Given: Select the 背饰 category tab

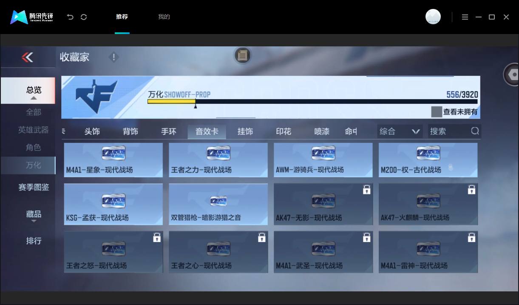Looking at the screenshot, I should pyautogui.click(x=130, y=131).
